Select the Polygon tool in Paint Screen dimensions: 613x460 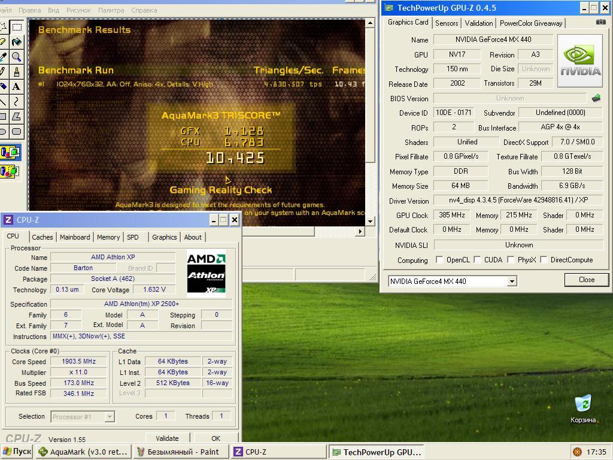[x=16, y=117]
